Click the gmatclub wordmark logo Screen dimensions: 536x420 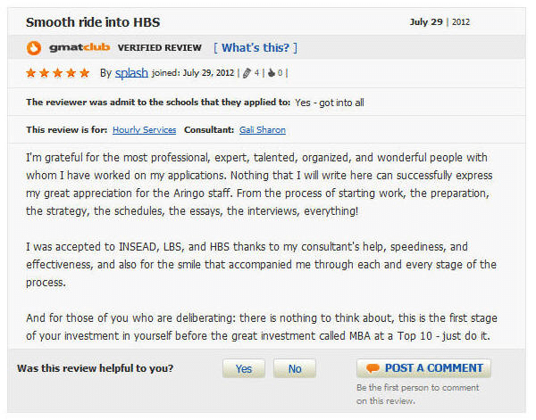click(80, 47)
